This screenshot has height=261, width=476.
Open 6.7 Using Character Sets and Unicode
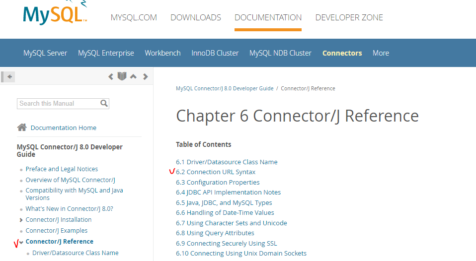click(x=232, y=223)
